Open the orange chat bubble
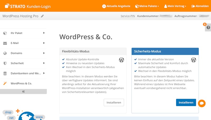Image resolution: width=211 pixels, height=120 pixels. [202, 103]
